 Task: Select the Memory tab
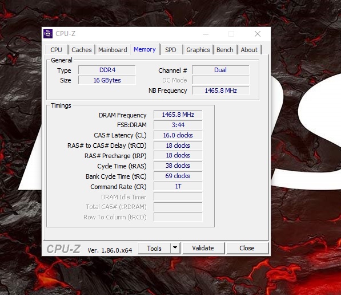pyautogui.click(x=145, y=49)
